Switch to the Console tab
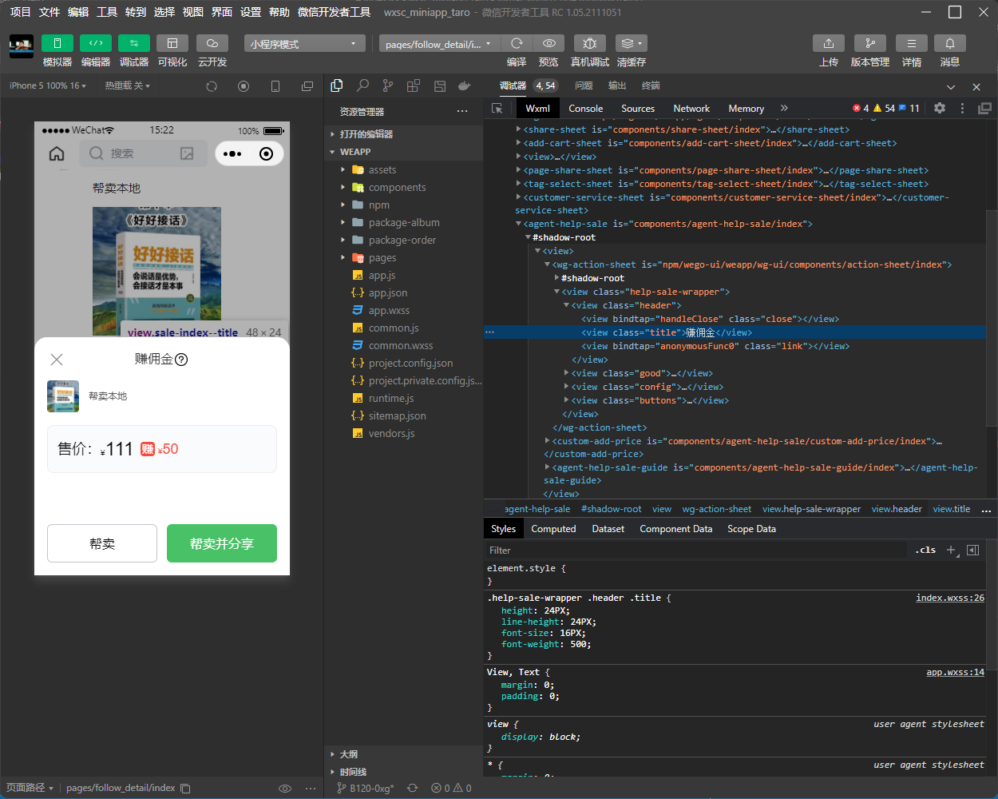This screenshot has height=799, width=998. point(586,109)
